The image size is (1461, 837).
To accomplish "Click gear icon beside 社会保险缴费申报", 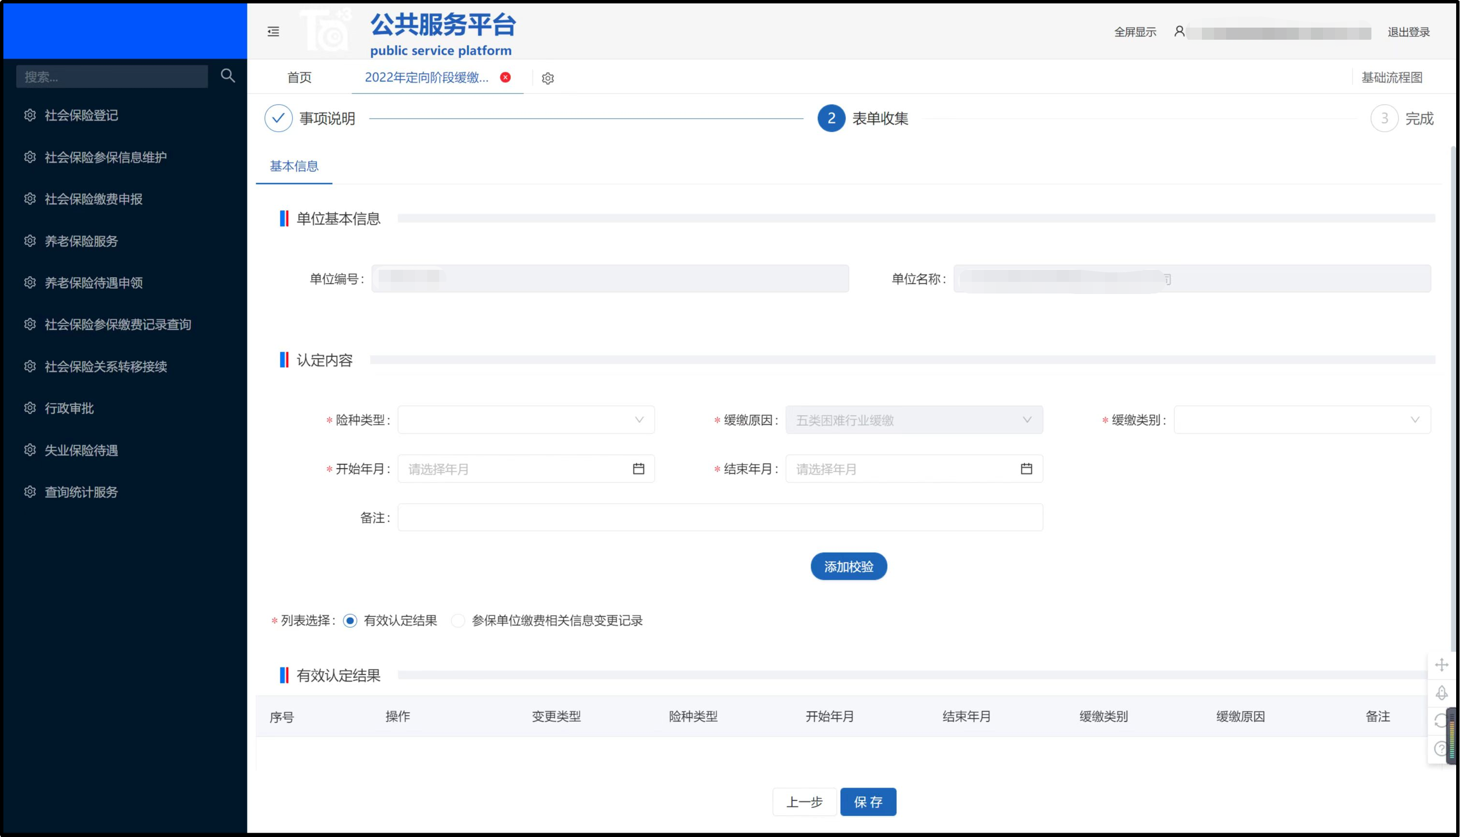I will pos(30,199).
